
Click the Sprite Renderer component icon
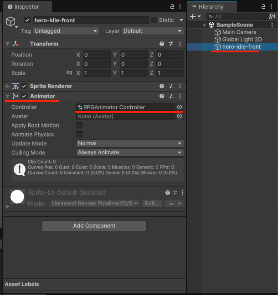coord(15,86)
